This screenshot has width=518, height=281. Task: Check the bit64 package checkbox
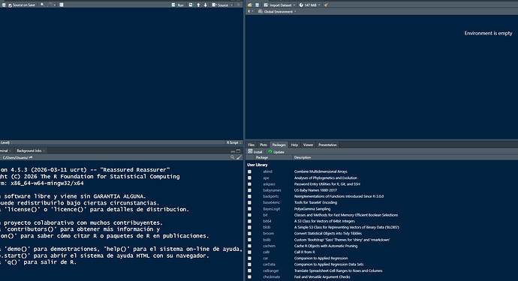tap(249, 221)
